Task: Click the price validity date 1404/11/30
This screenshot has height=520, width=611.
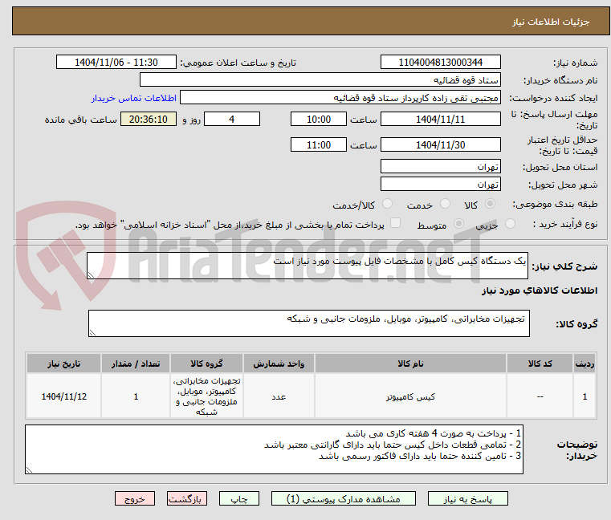Action: point(440,144)
